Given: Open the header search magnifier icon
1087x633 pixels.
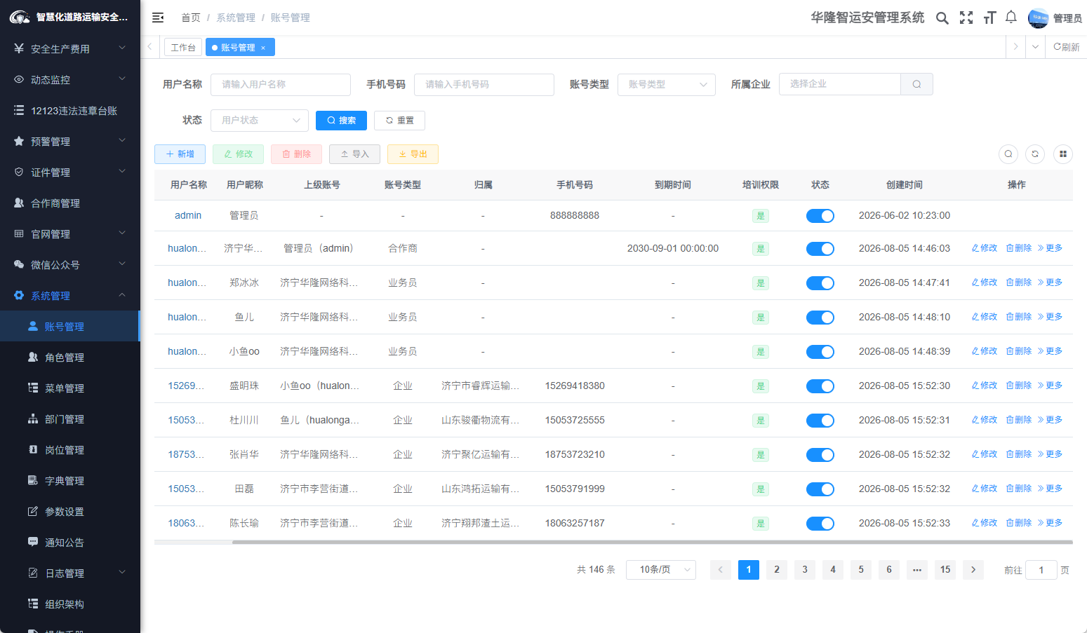Looking at the screenshot, I should click(942, 18).
